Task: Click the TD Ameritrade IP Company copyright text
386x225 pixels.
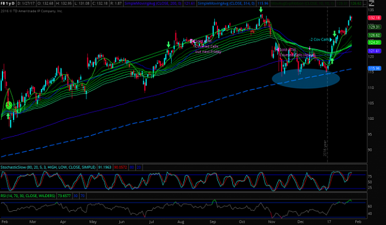Action: [x=31, y=11]
